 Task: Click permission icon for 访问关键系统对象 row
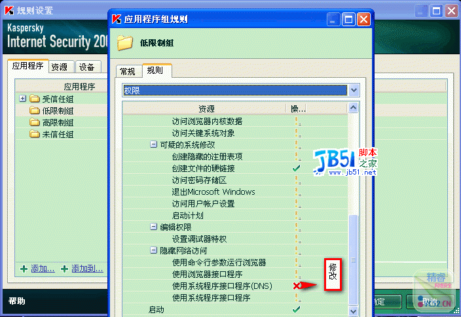point(298,133)
